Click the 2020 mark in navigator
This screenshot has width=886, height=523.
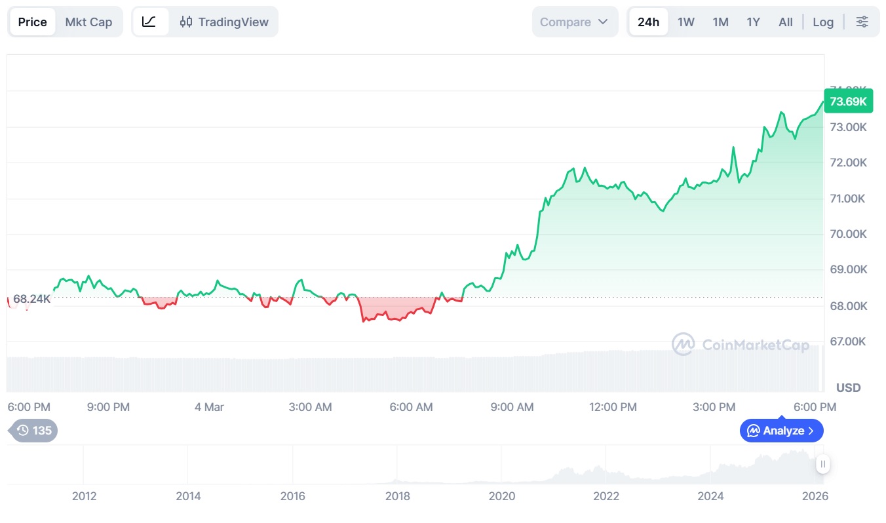click(501, 496)
